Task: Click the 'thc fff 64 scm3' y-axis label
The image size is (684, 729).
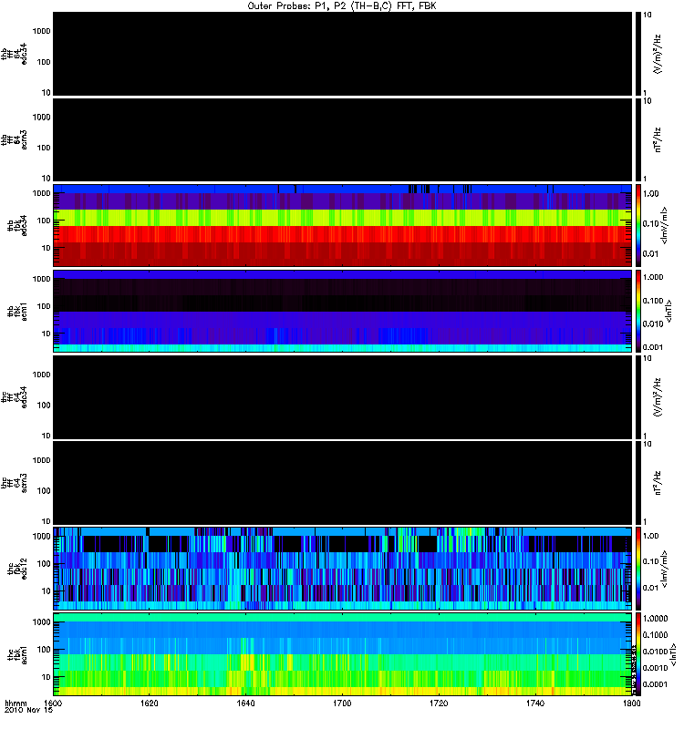Action: pyautogui.click(x=14, y=483)
